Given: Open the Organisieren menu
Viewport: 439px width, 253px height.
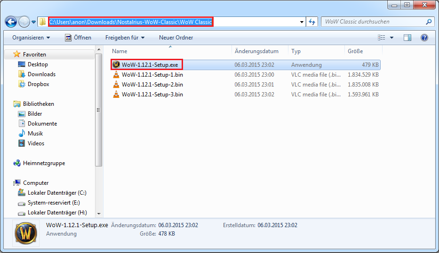Looking at the screenshot, I should 31,38.
